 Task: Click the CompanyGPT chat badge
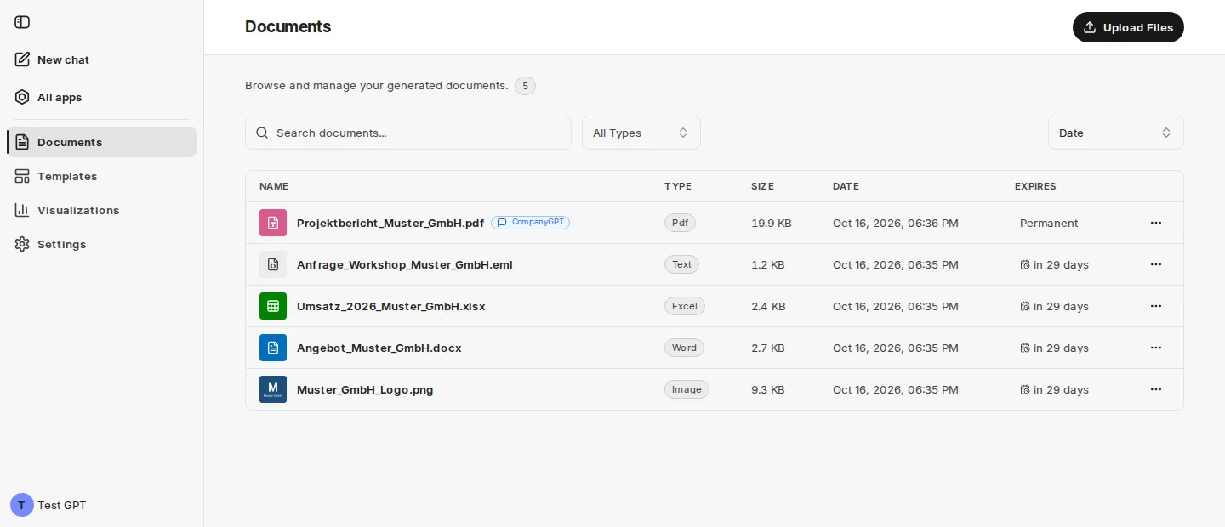(530, 222)
